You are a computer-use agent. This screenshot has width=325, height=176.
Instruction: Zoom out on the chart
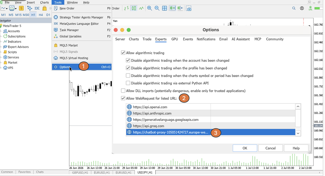pyautogui.click(x=157, y=8)
